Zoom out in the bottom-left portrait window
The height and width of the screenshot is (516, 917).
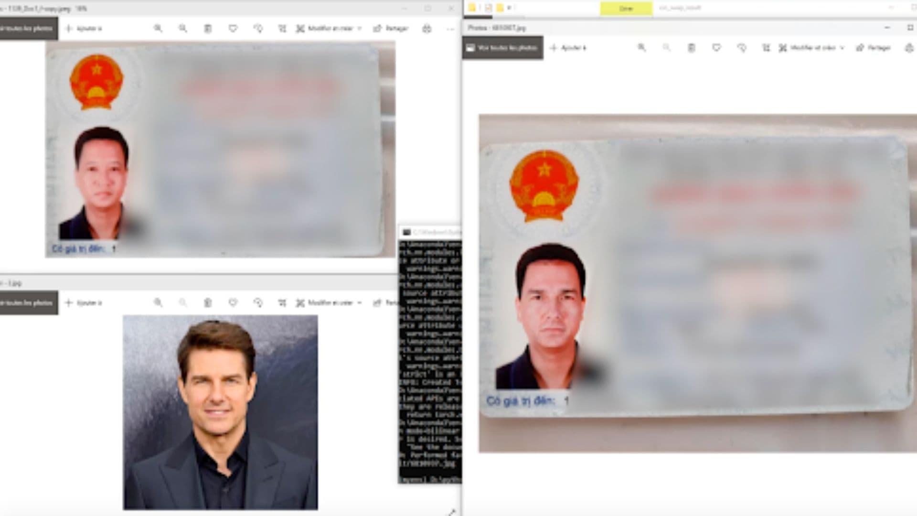pos(183,303)
